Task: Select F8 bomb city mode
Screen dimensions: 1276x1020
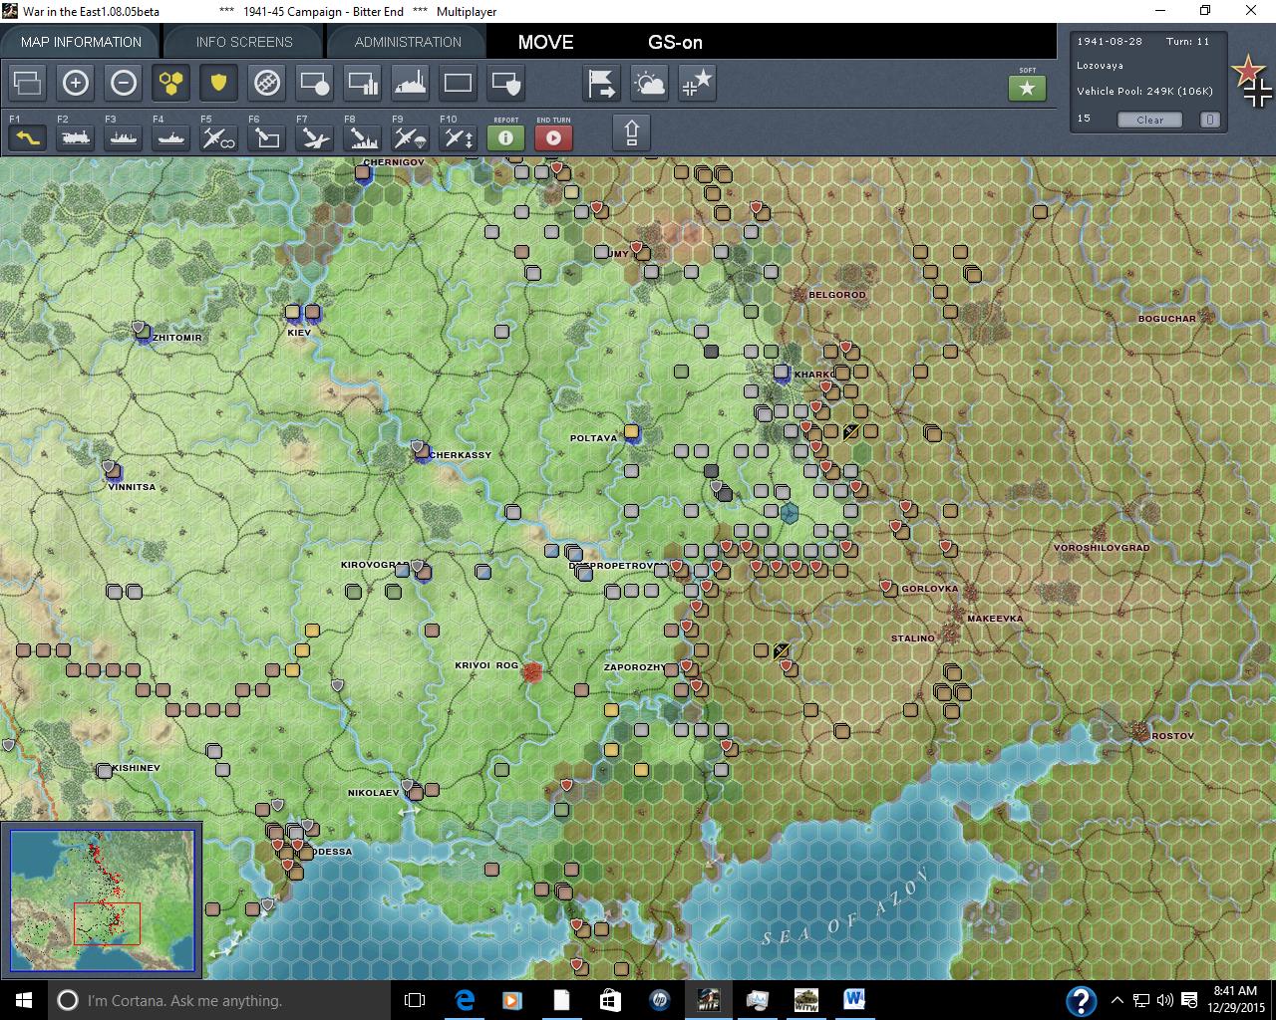Action: click(363, 137)
